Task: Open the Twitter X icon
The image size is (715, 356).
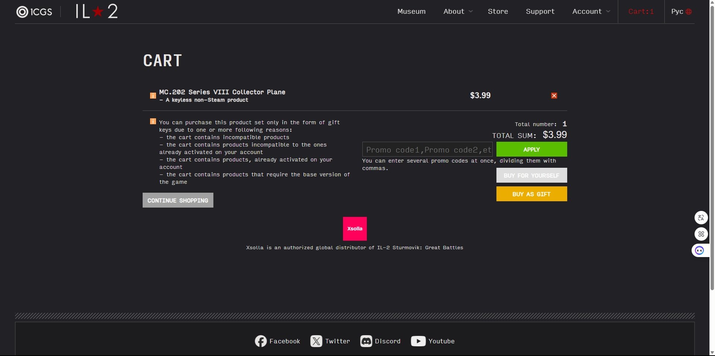Action: [316, 341]
